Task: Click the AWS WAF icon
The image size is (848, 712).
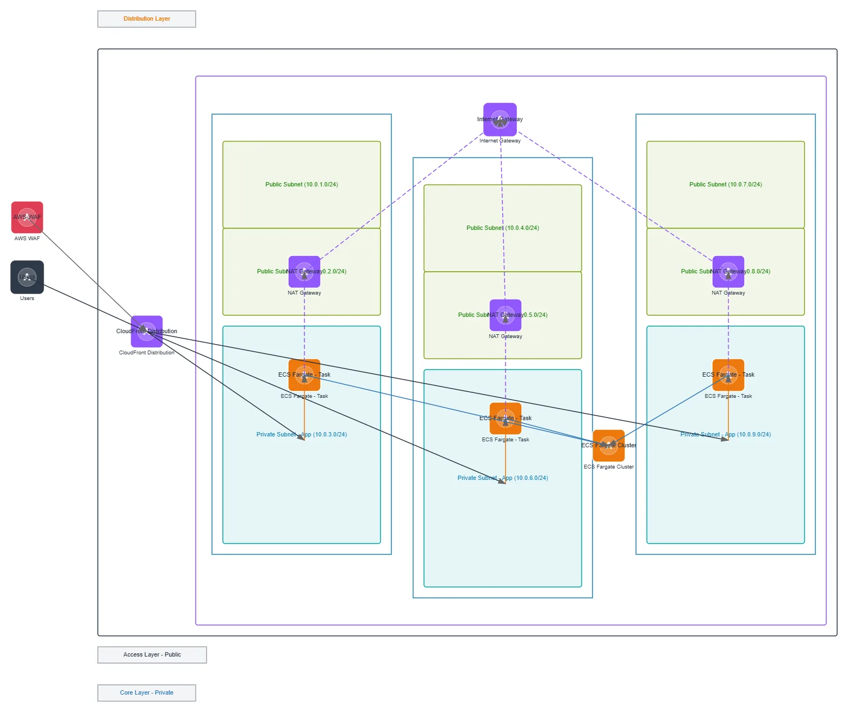Action: tap(27, 217)
